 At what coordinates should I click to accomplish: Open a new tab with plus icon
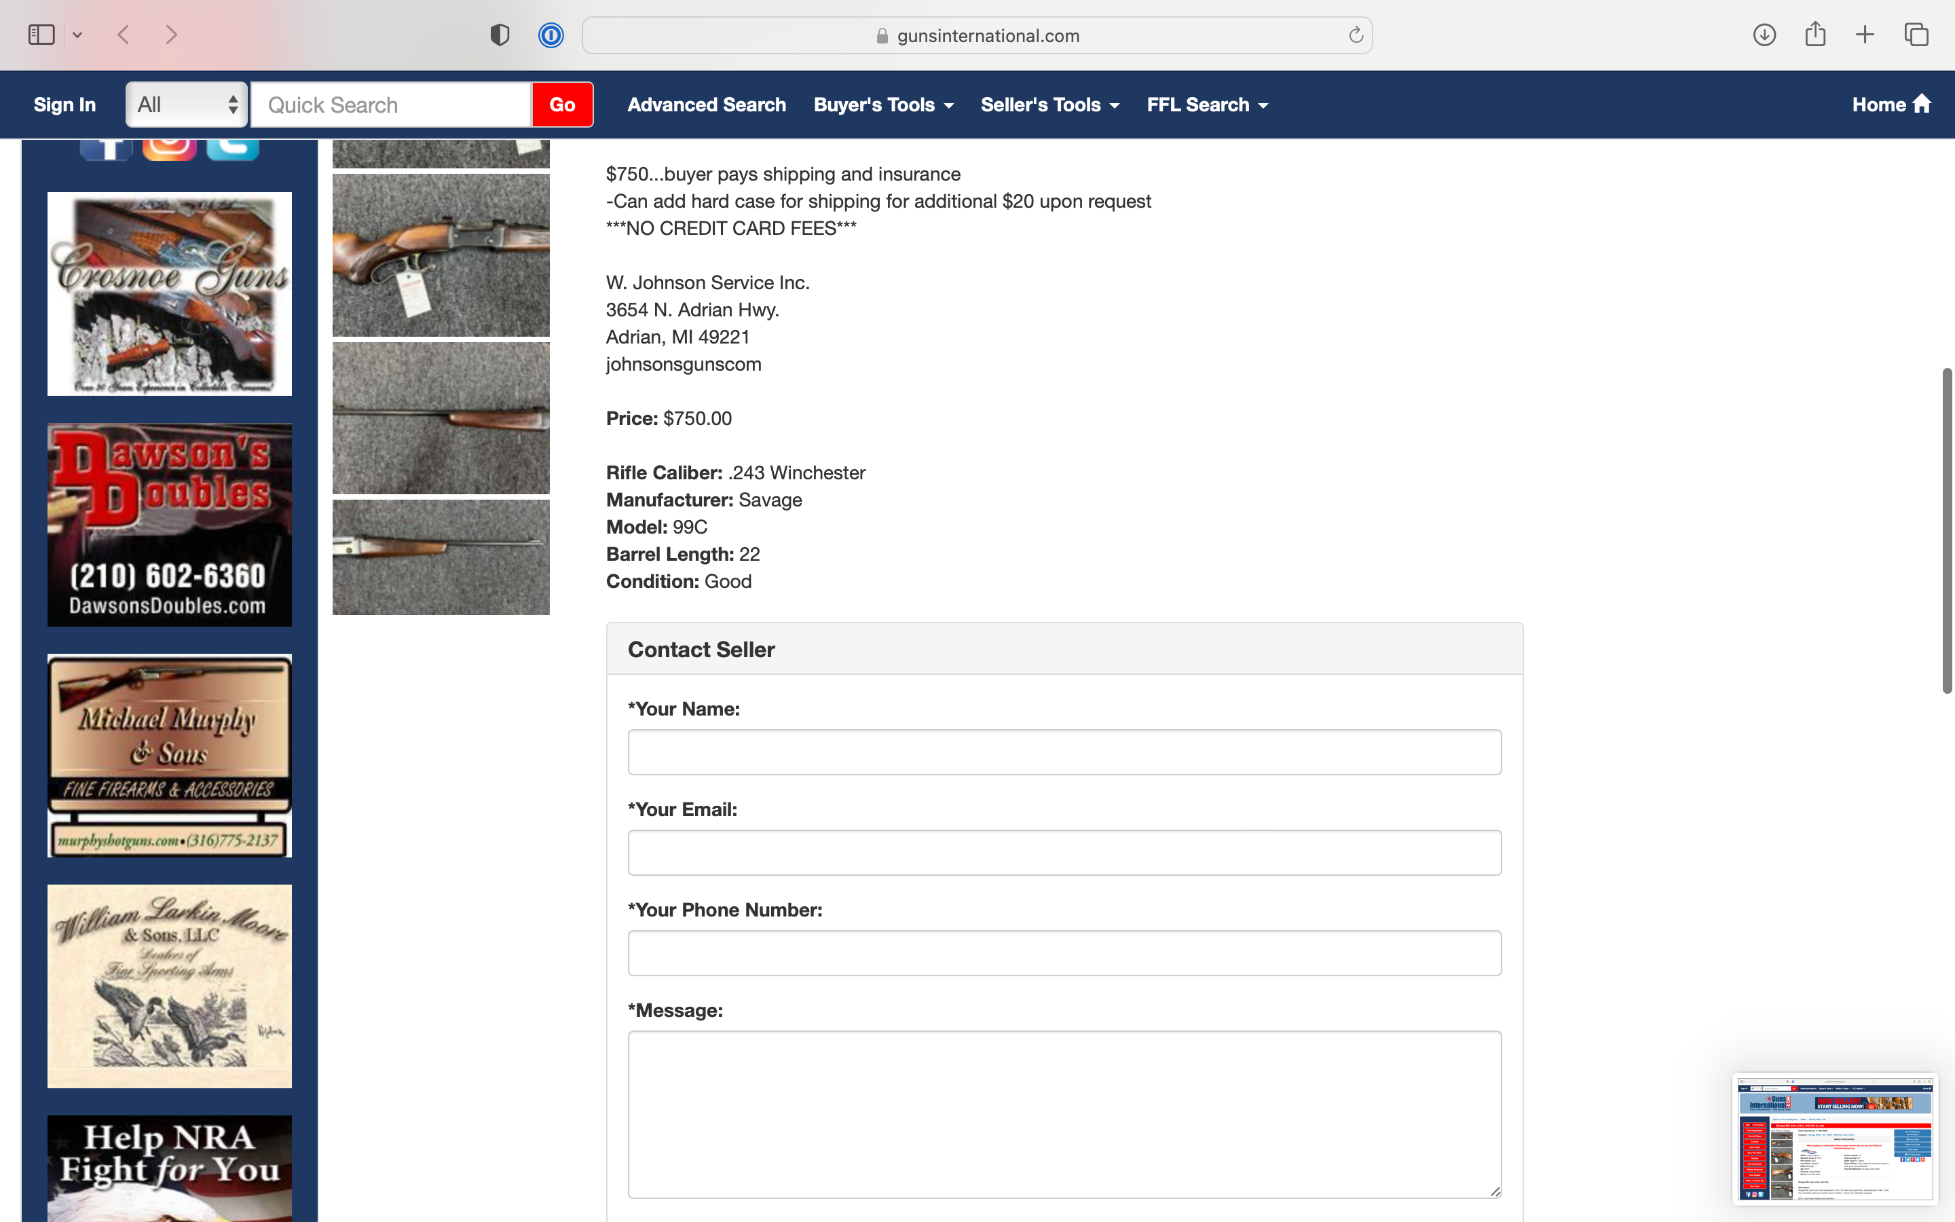(1865, 35)
